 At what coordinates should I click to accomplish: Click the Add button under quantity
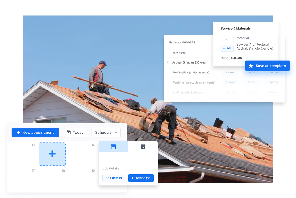227,48
